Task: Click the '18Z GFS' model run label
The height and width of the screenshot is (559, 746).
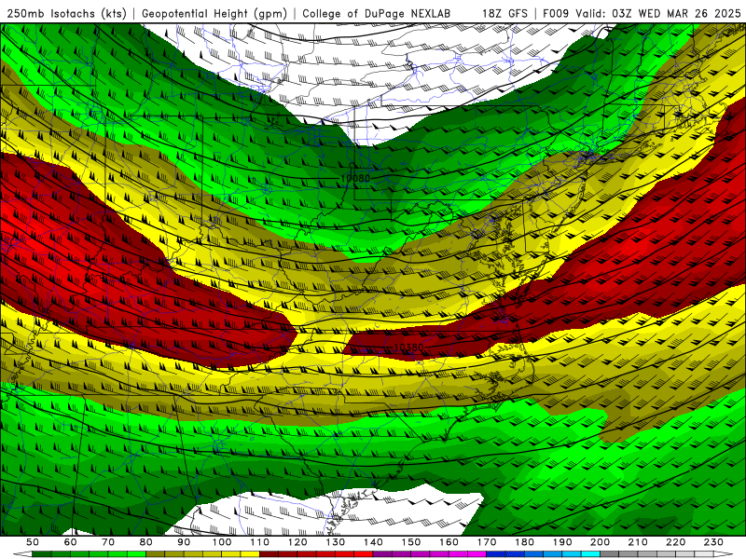Action: pos(504,13)
